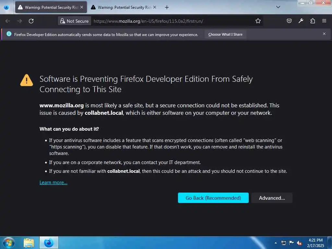Click the 'What can you do about it?' heading
Viewport: 332px width, 249px height.
(69, 129)
